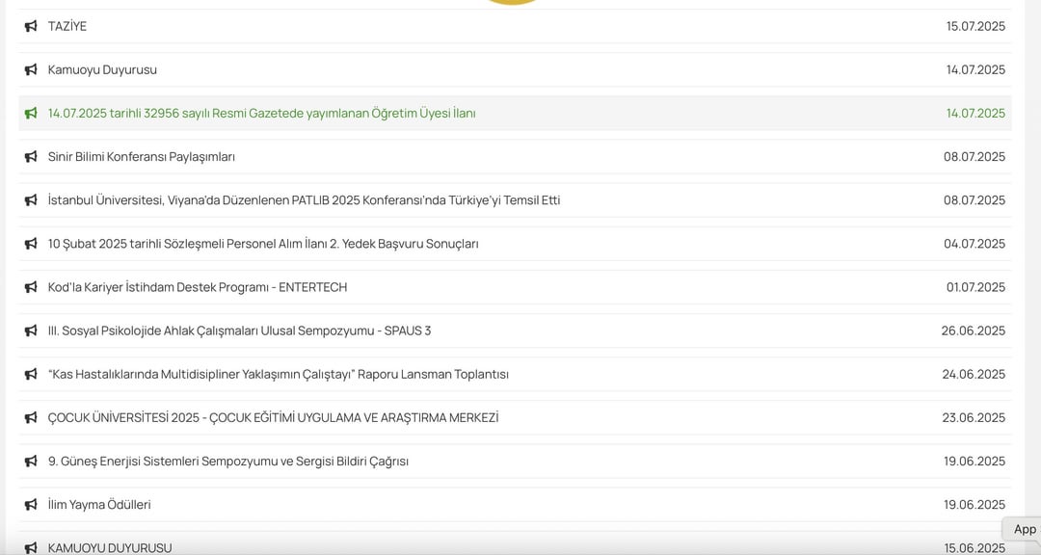This screenshot has width=1041, height=555.
Task: Open İlim Yayma Ödülleri announcement
Action: tap(99, 505)
